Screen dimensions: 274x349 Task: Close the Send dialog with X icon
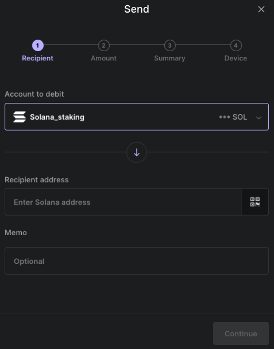coord(261,9)
